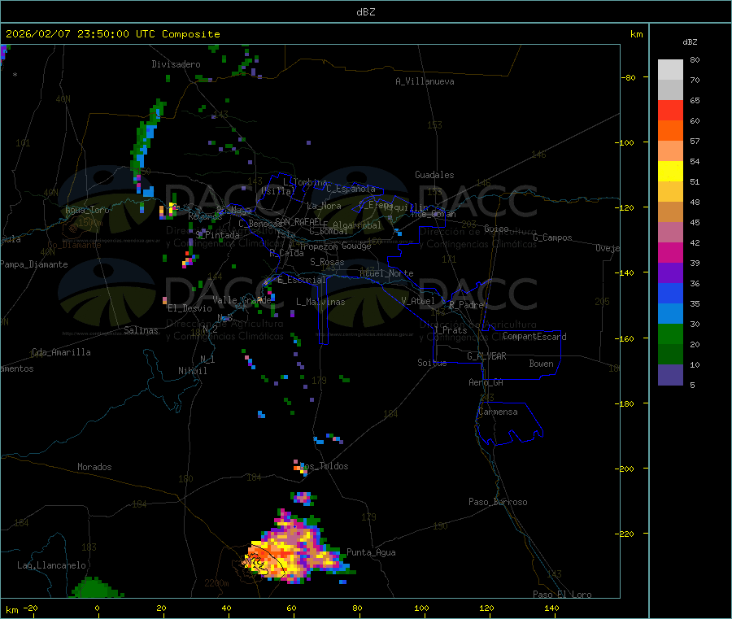The image size is (732, 619).
Task: Click the V_Atuel label
Action: coord(418,301)
